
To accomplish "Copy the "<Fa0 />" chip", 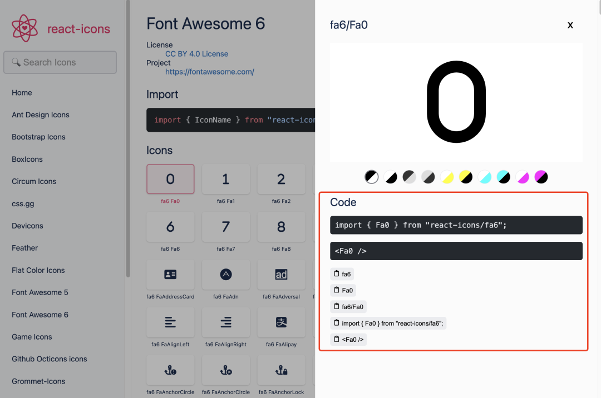I will 348,340.
